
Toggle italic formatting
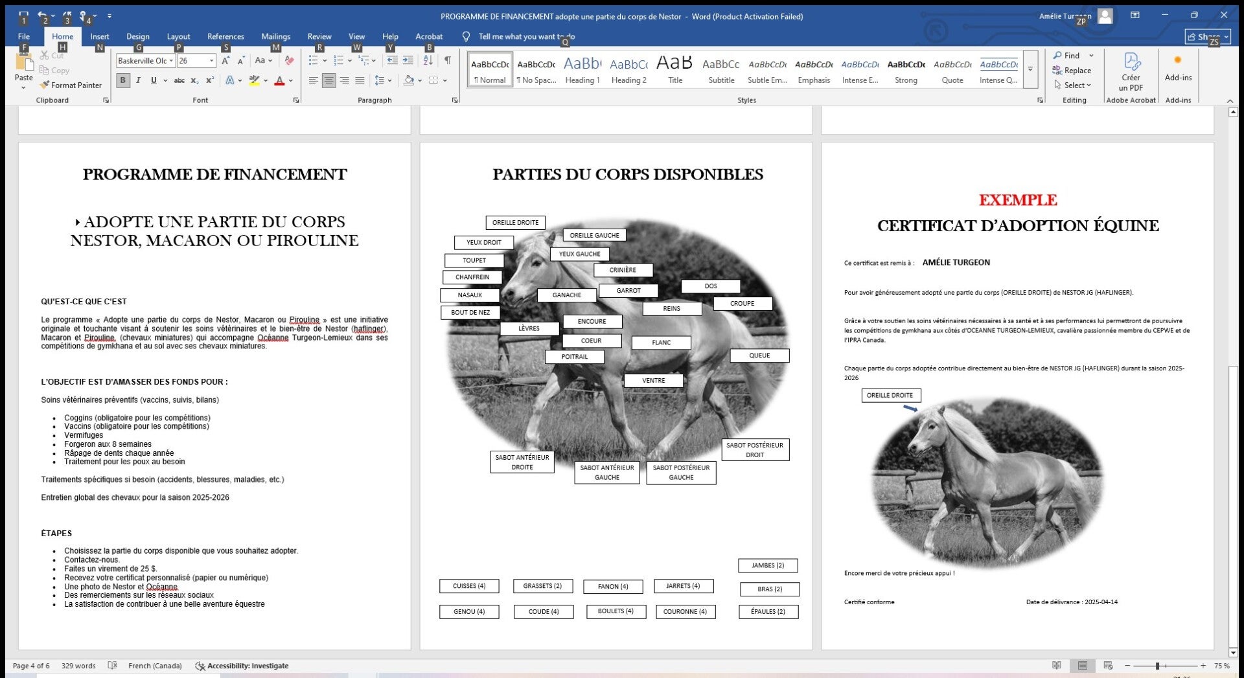coord(138,80)
